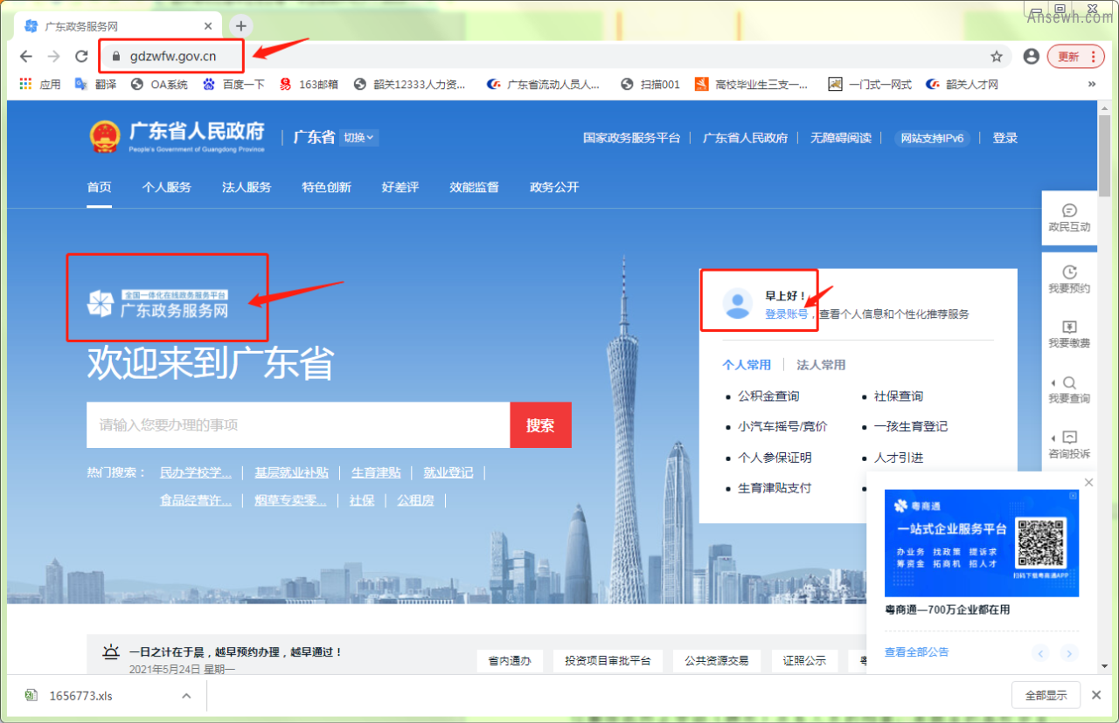1119x723 pixels.
Task: Expand the 广东省 切换 region dropdown
Action: (358, 137)
